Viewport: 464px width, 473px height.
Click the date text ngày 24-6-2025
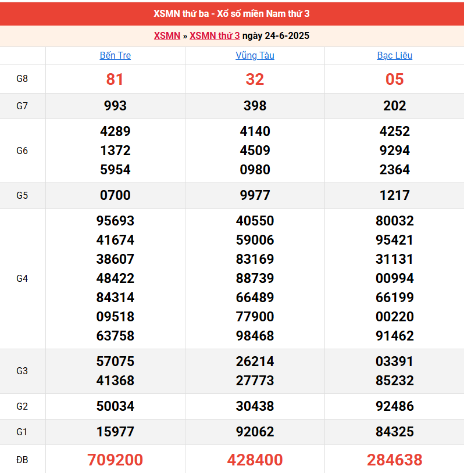pos(276,35)
